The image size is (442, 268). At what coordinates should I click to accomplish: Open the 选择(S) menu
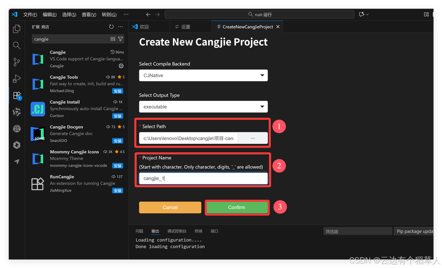click(x=69, y=15)
